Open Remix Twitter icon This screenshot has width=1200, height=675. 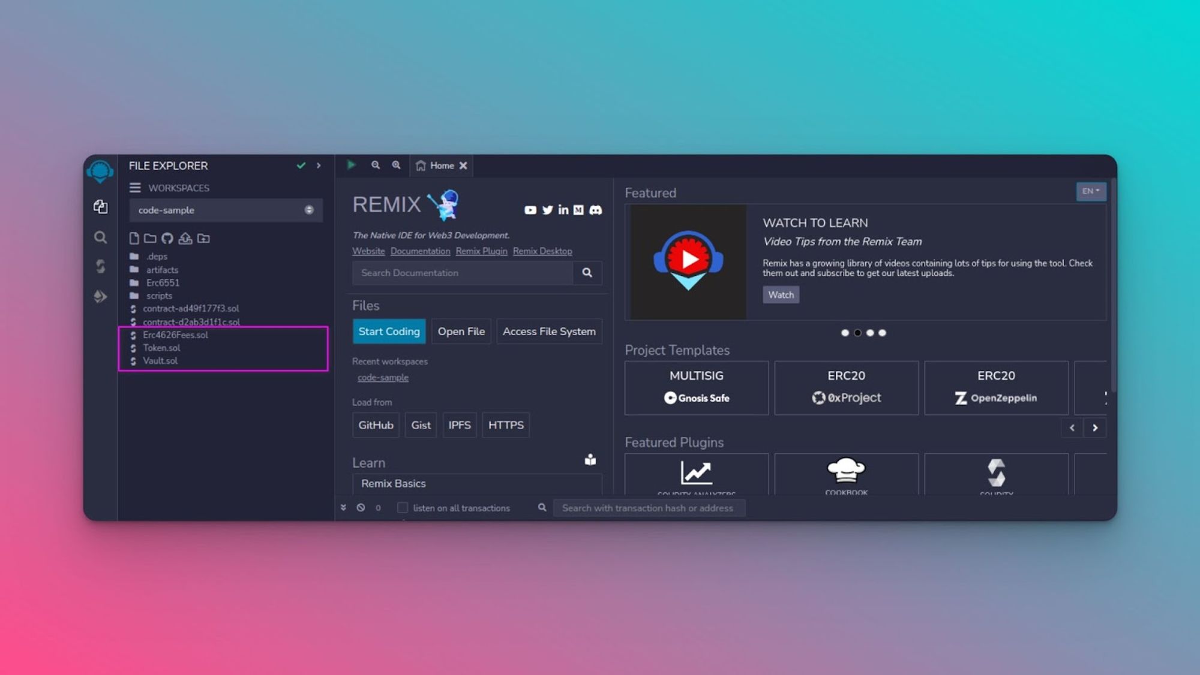pyautogui.click(x=547, y=210)
